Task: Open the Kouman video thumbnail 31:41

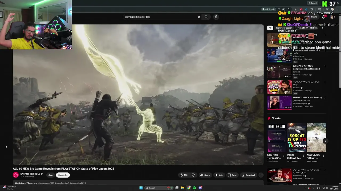Action: [279, 87]
